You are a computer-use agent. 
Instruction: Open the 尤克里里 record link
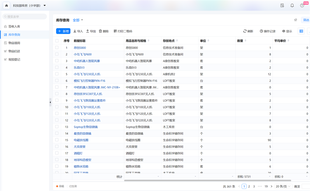point(80,147)
